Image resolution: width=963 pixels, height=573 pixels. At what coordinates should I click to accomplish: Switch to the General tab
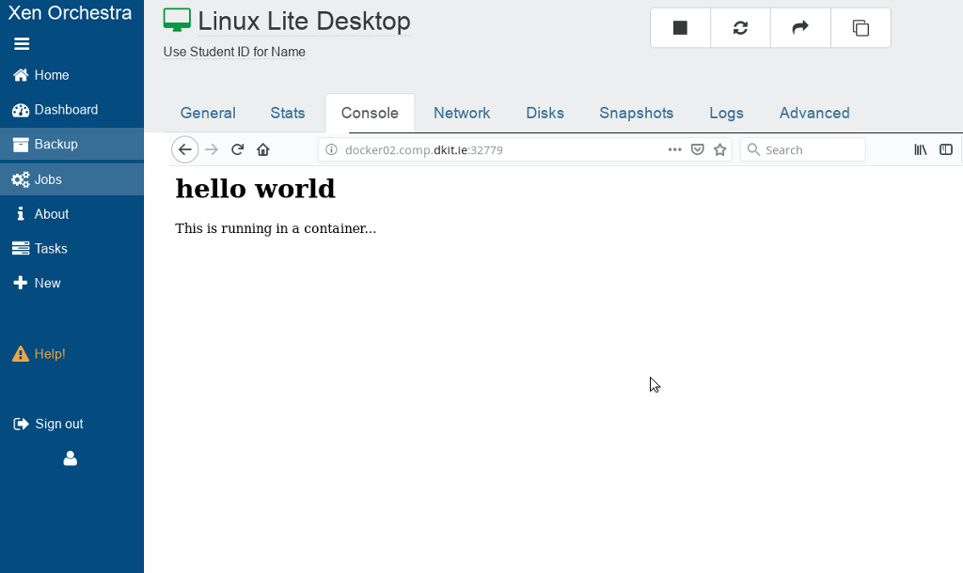click(208, 113)
